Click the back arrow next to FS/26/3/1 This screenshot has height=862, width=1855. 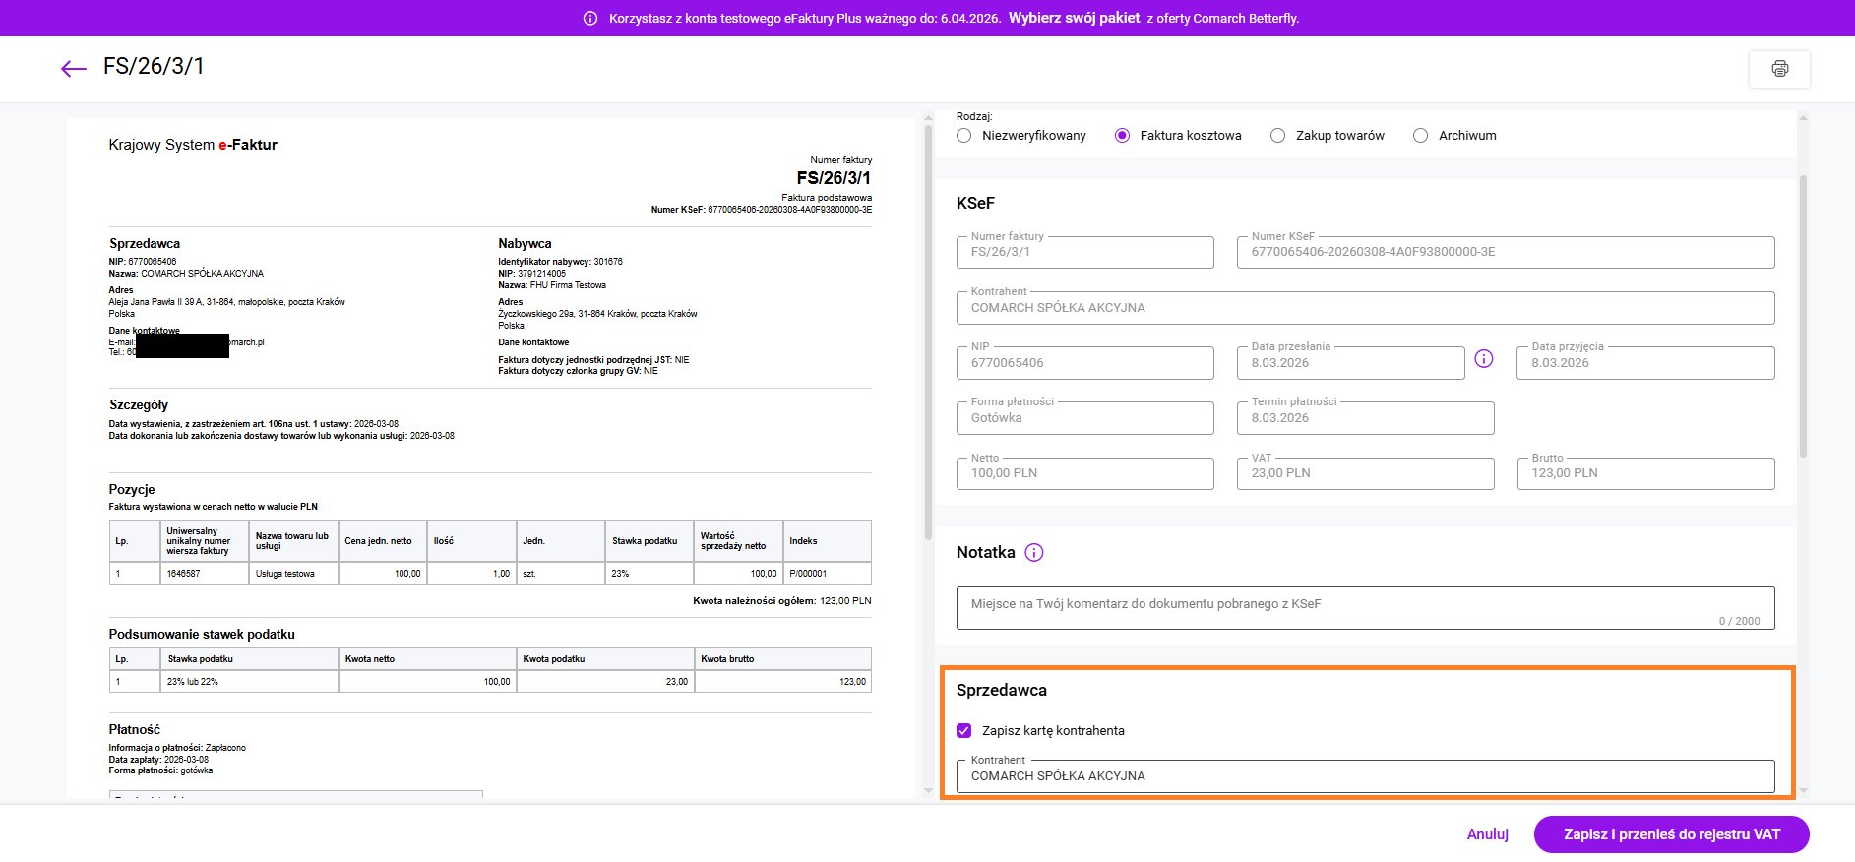click(x=73, y=68)
